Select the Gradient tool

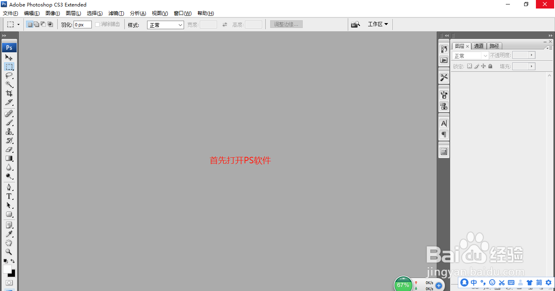tap(9, 158)
